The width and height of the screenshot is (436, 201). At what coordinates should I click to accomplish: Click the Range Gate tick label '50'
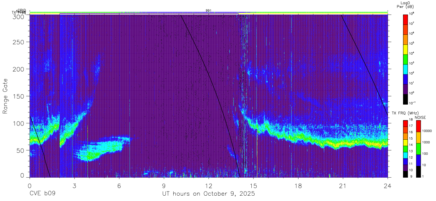tap(20, 150)
